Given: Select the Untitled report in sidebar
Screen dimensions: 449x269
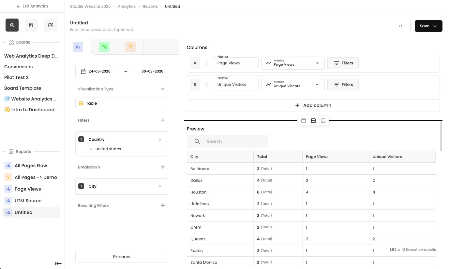Looking at the screenshot, I should pos(31,212).
